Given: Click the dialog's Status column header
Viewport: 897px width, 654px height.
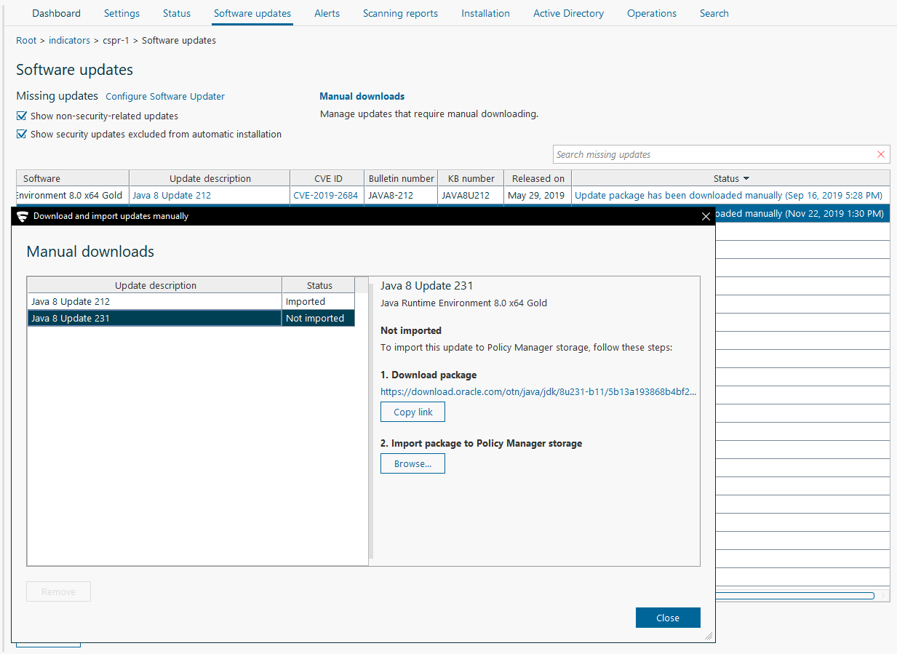Looking at the screenshot, I should (319, 285).
